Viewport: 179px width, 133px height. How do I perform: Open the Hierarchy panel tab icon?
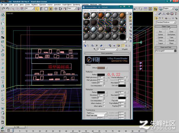coord(164,14)
